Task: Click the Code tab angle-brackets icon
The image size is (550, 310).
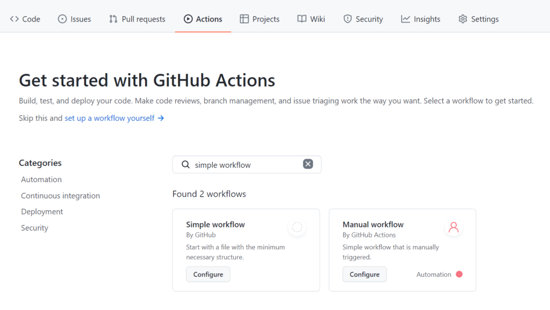Action: pyautogui.click(x=15, y=19)
